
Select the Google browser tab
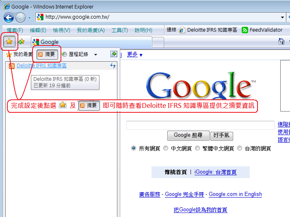coord(91,42)
